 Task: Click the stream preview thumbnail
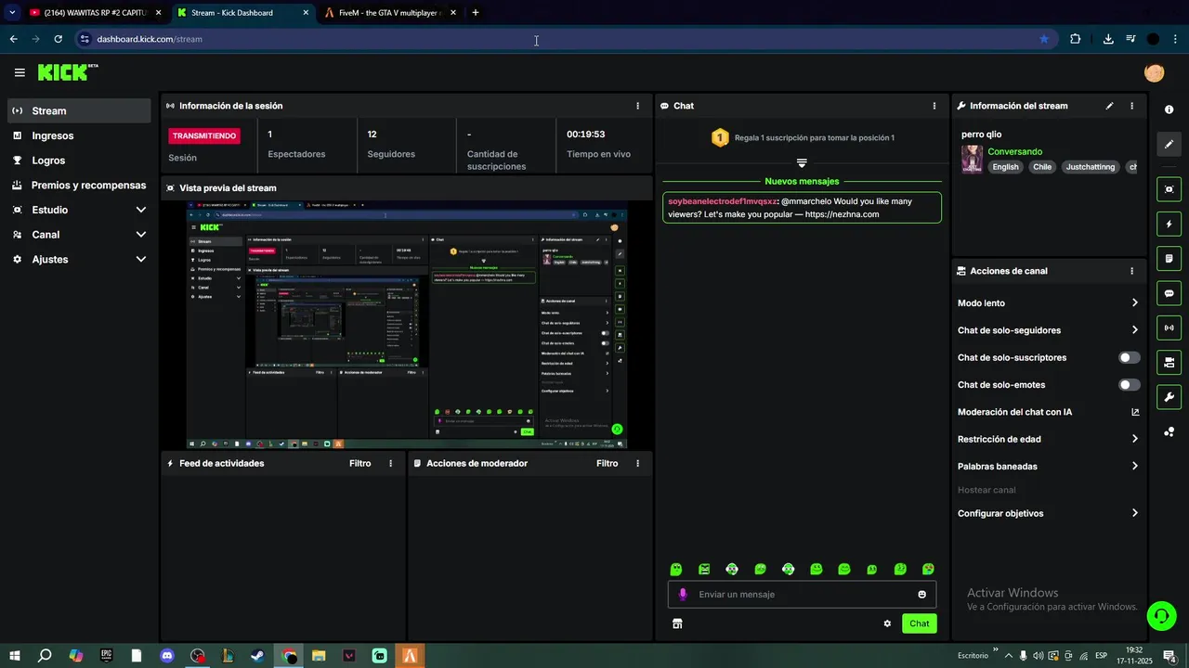(x=407, y=326)
